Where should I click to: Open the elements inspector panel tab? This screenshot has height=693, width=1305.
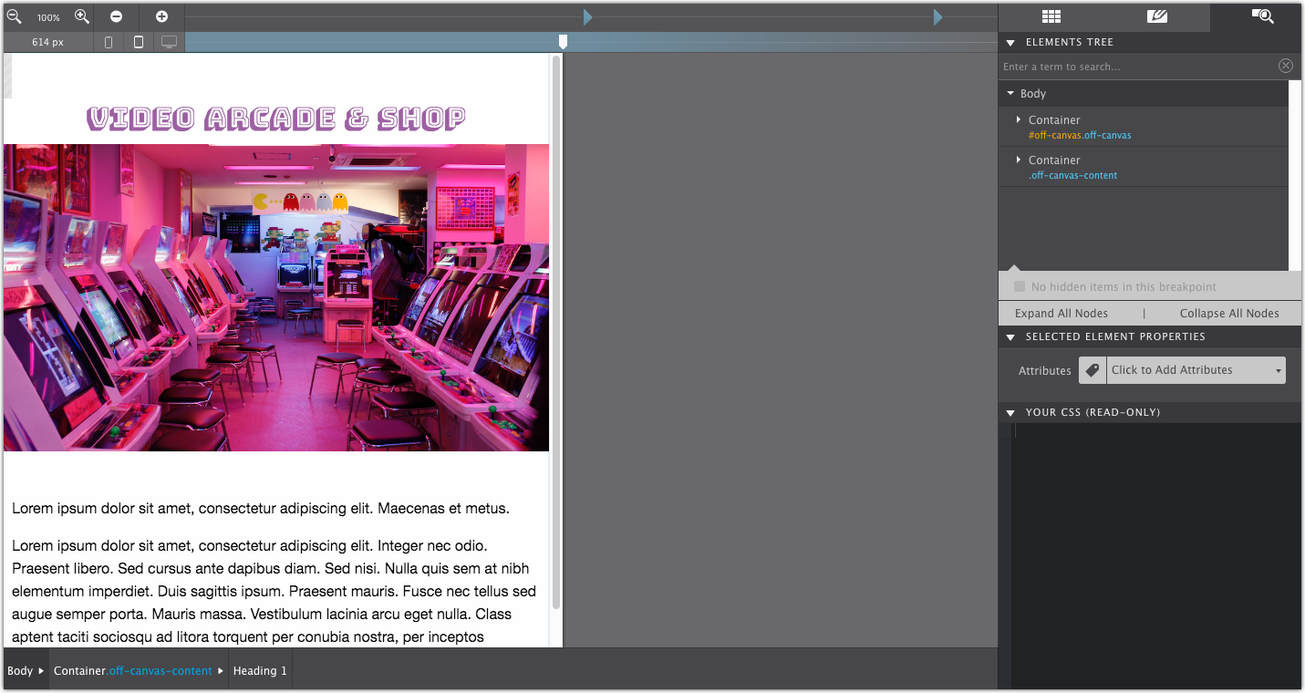click(1262, 16)
